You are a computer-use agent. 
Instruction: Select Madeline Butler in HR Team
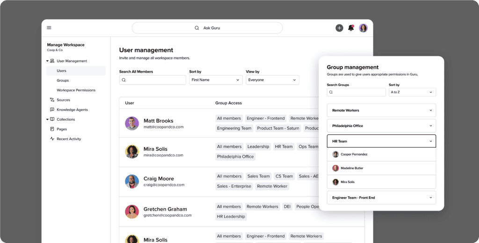(382, 168)
